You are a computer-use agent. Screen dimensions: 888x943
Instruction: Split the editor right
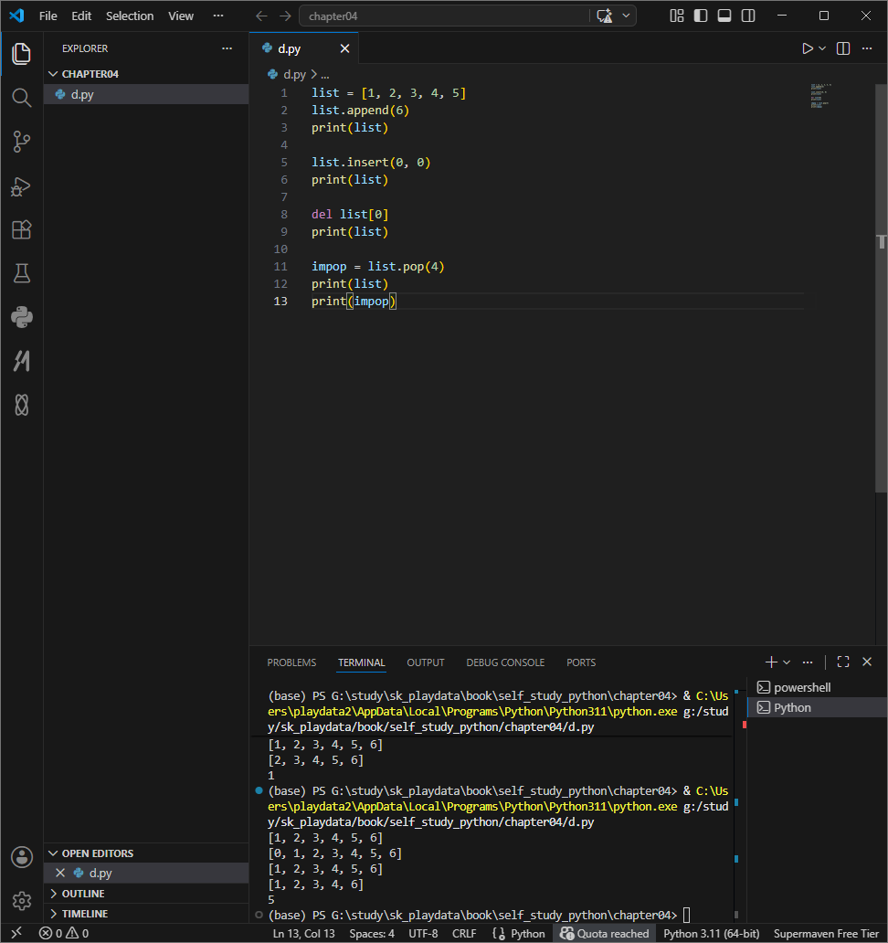pos(843,48)
